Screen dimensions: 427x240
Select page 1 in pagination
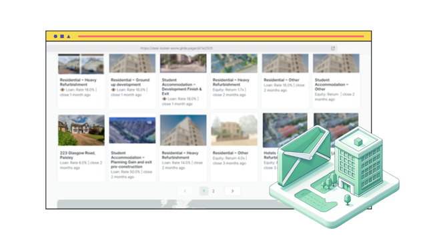pyautogui.click(x=203, y=191)
